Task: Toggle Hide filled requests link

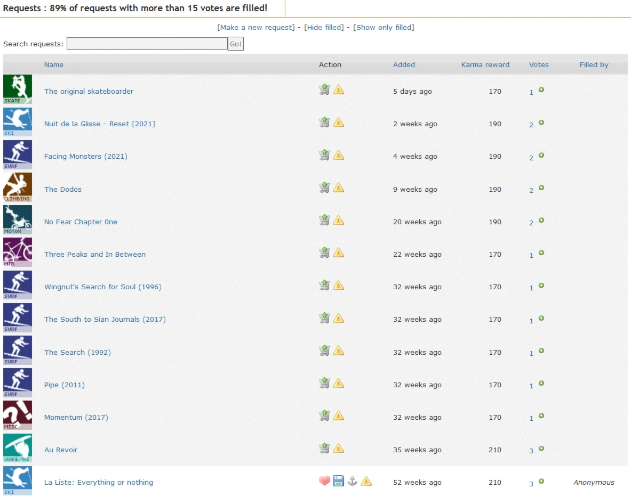Action: tap(324, 27)
